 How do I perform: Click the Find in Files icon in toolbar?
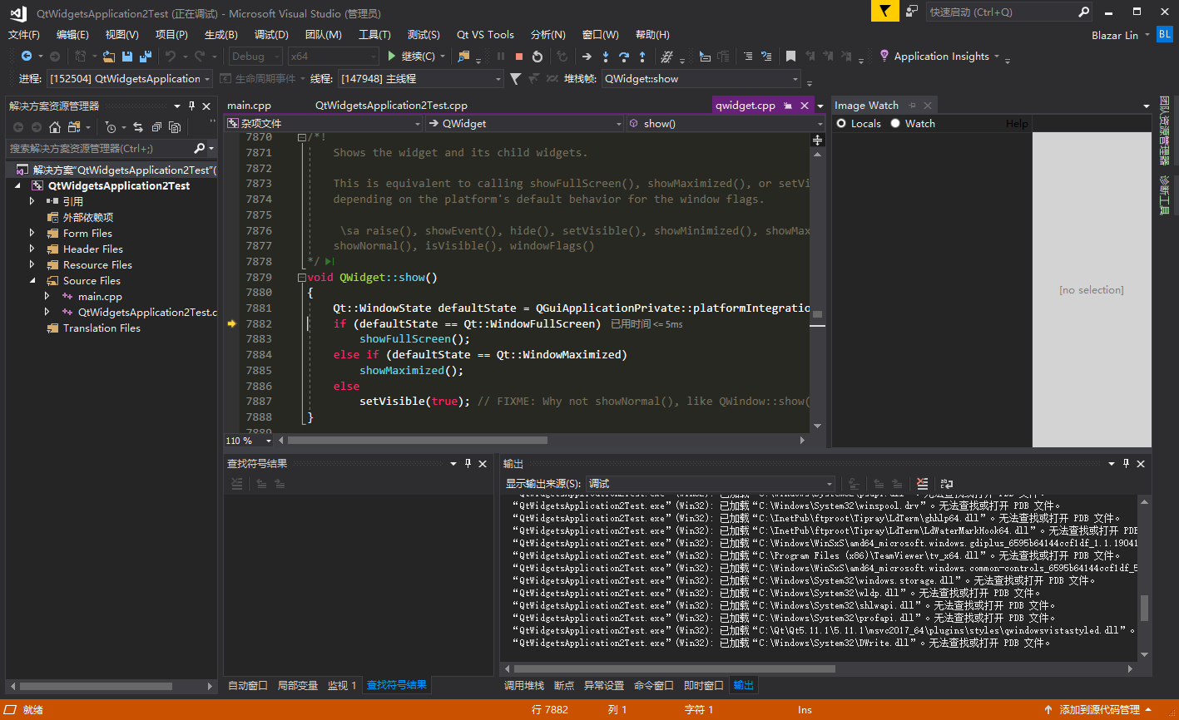(x=464, y=57)
